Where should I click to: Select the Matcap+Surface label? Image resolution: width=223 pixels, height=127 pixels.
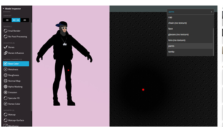tap(16, 120)
